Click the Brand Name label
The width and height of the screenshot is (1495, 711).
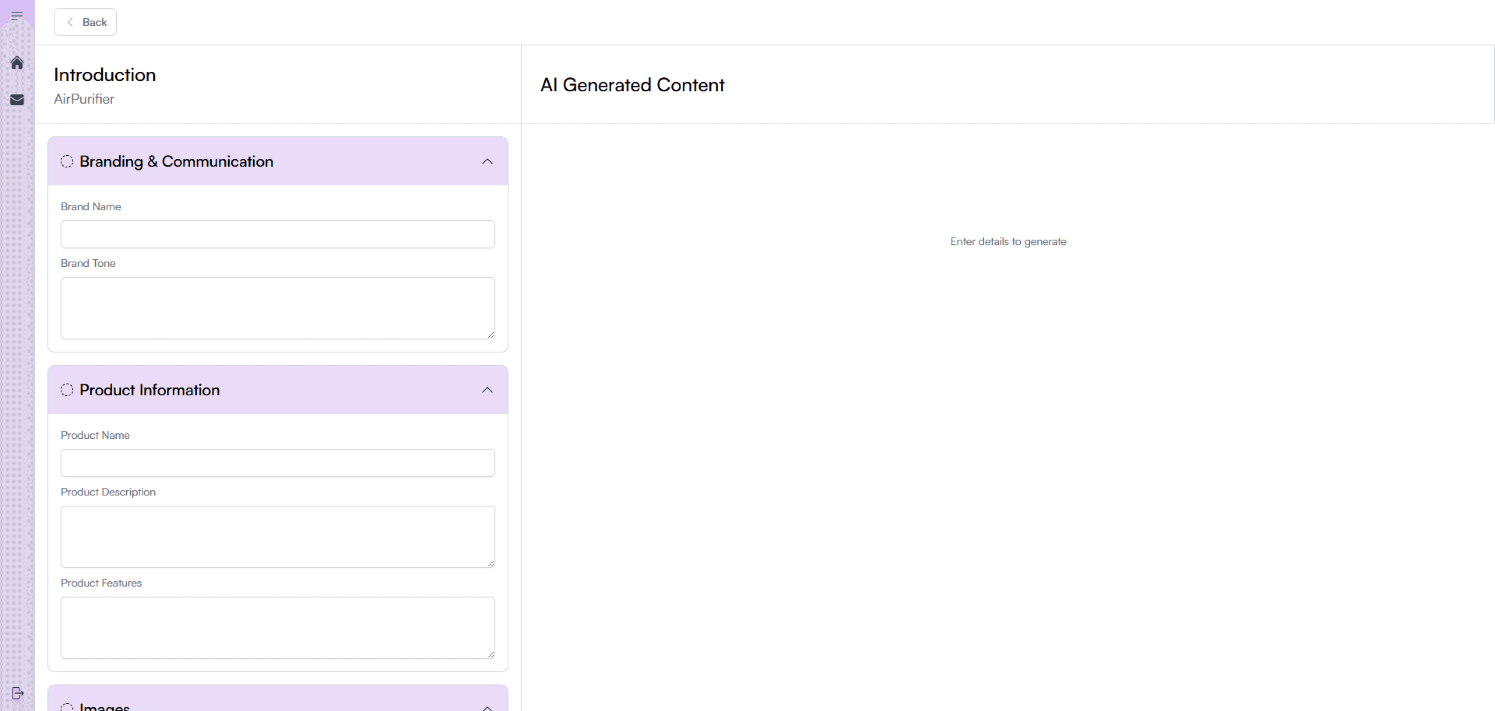pos(91,207)
